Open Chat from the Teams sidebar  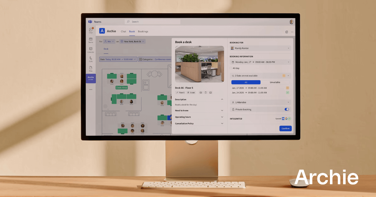[x=91, y=30]
